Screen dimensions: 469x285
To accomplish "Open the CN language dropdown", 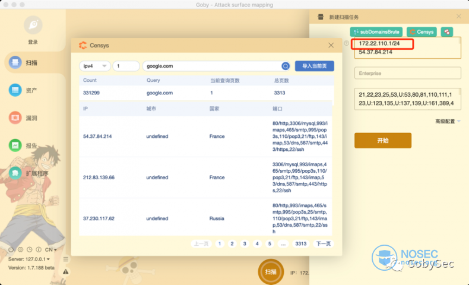I will click(x=50, y=249).
